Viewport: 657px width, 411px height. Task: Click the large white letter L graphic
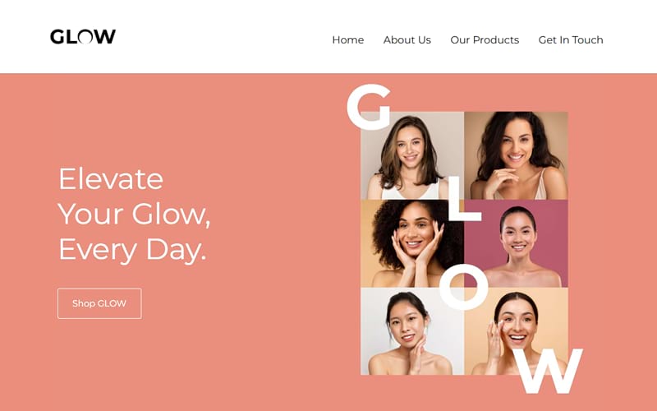[464, 199]
